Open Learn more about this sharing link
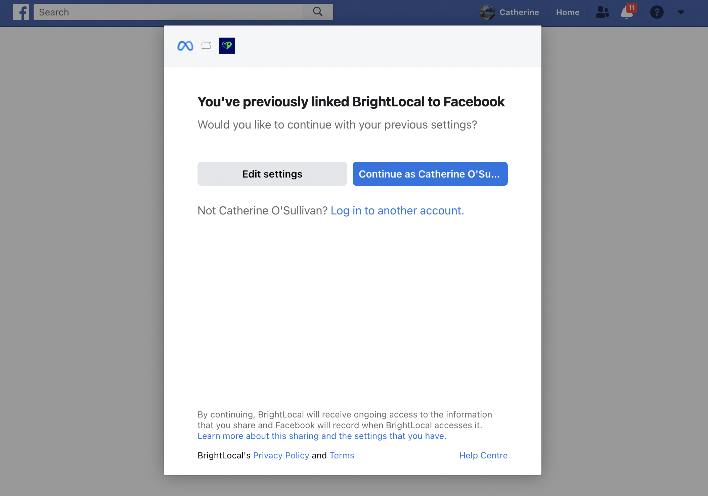The image size is (708, 496). pos(322,436)
